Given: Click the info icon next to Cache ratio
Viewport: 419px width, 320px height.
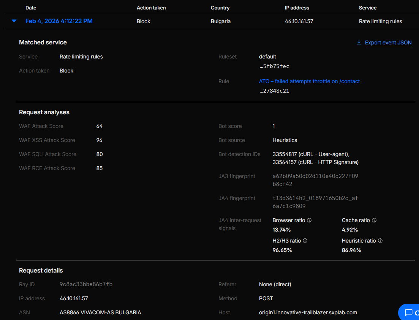Looking at the screenshot, I should click(374, 220).
